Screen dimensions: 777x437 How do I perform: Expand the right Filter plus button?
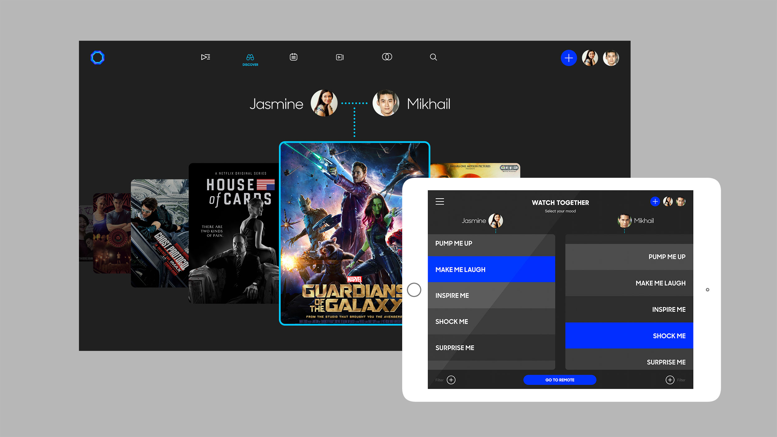[x=670, y=380]
